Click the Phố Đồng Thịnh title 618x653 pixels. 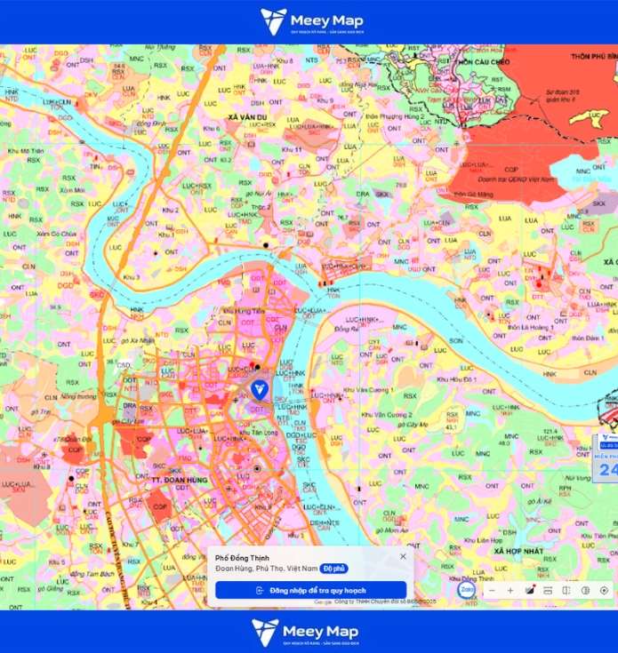[242, 558]
